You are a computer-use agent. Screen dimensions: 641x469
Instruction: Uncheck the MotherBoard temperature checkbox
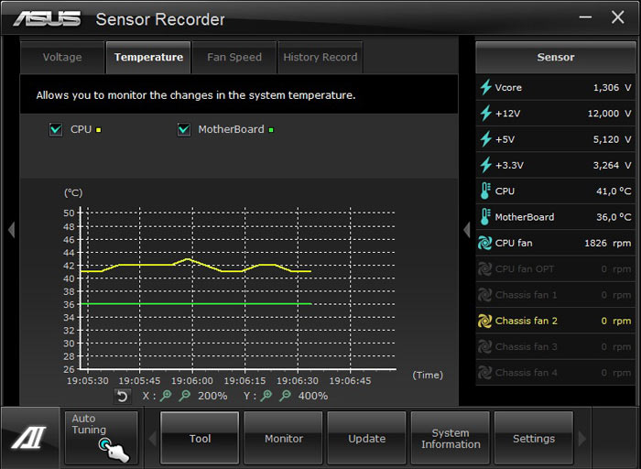(x=184, y=130)
